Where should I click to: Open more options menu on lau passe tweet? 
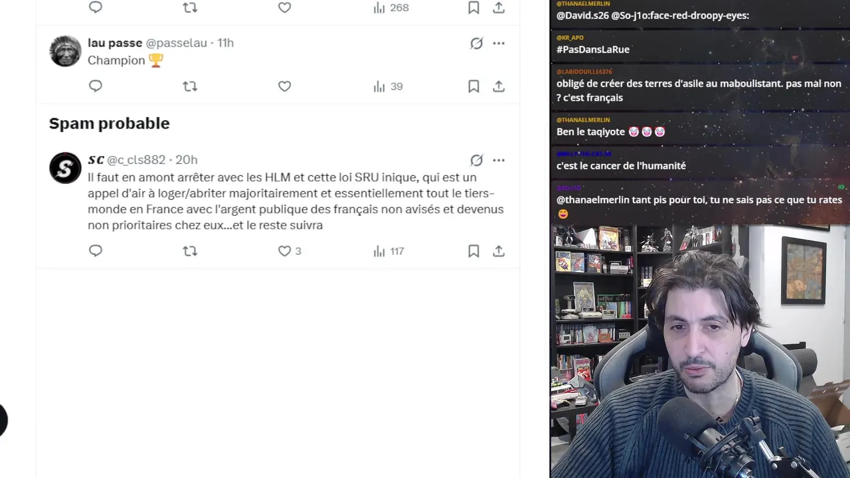pos(499,43)
